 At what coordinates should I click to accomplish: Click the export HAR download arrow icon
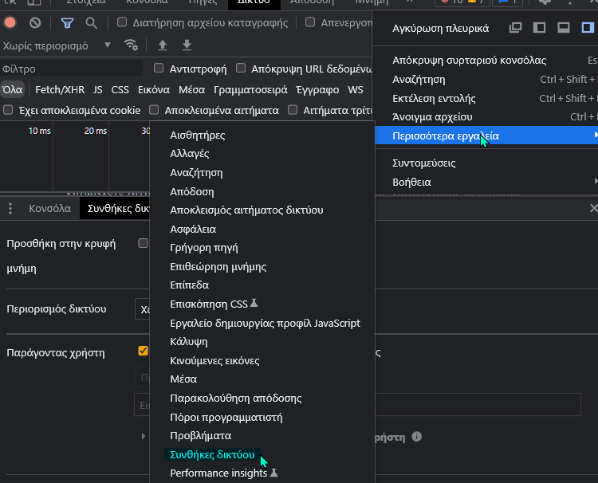pyautogui.click(x=187, y=45)
